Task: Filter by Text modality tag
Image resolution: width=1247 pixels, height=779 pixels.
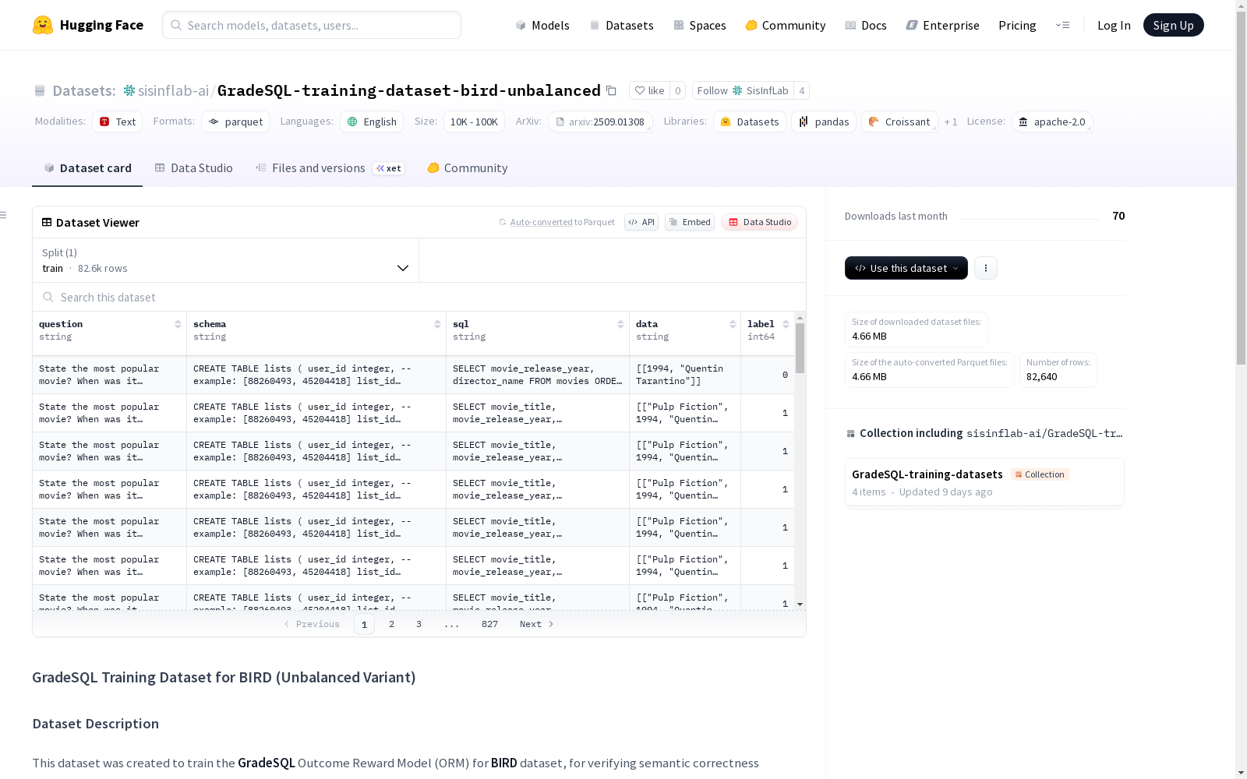Action: coord(117,122)
